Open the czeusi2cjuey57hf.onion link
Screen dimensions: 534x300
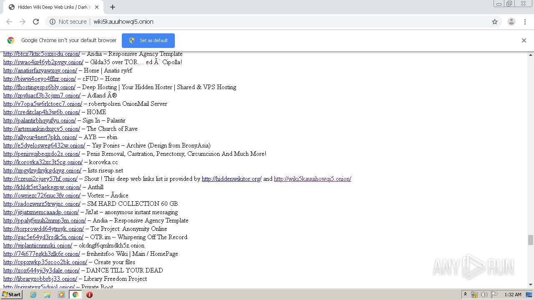[40, 179]
